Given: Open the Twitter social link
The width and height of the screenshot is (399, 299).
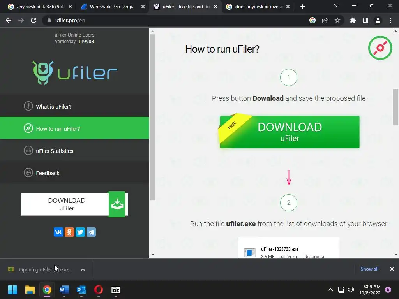Looking at the screenshot, I should [x=80, y=232].
